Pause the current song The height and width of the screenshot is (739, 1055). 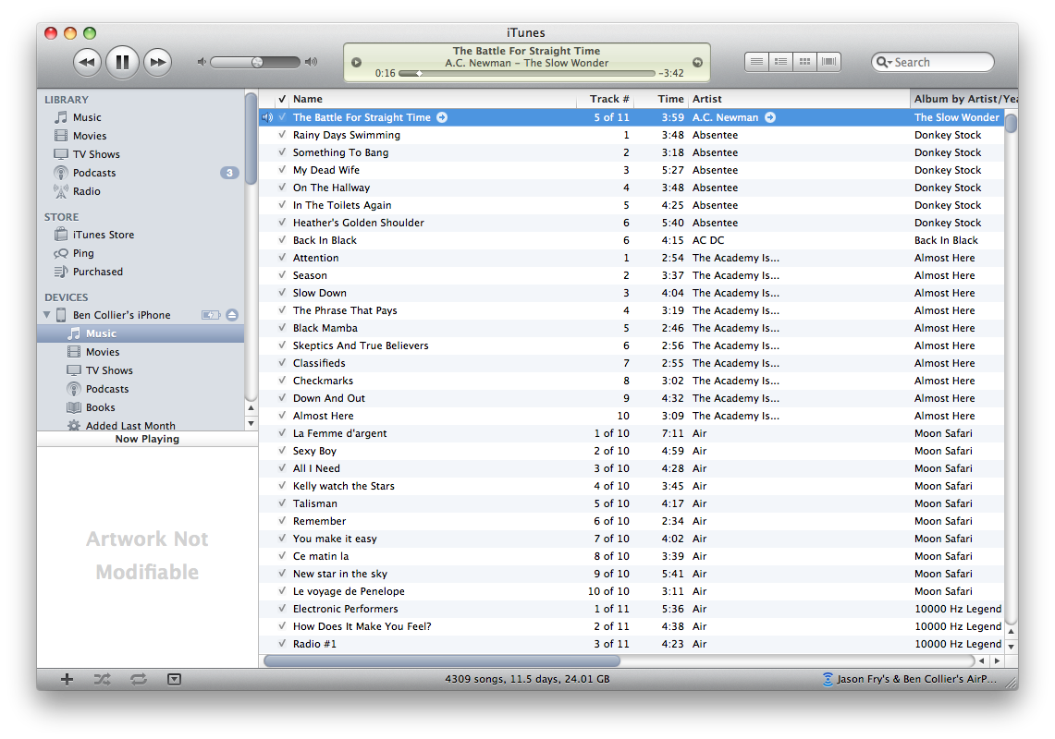[x=122, y=63]
